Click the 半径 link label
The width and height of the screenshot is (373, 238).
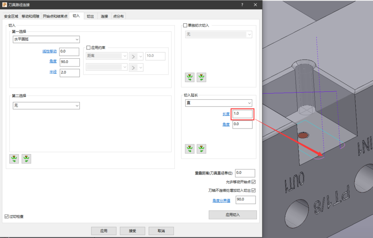[x=53, y=72]
